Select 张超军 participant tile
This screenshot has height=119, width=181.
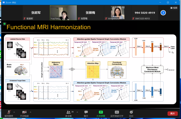coord(36,13)
